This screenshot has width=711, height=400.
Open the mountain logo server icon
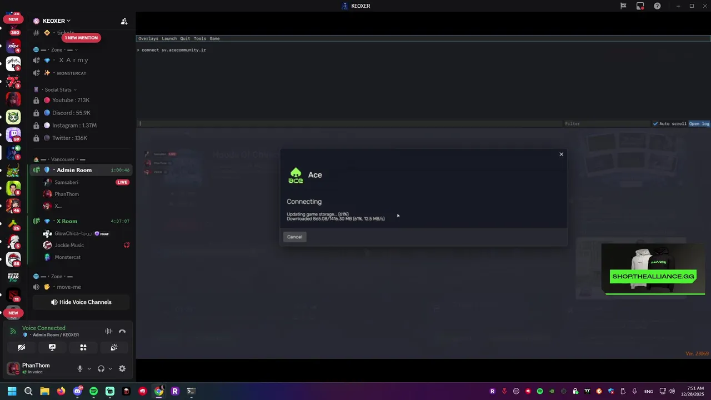click(13, 63)
